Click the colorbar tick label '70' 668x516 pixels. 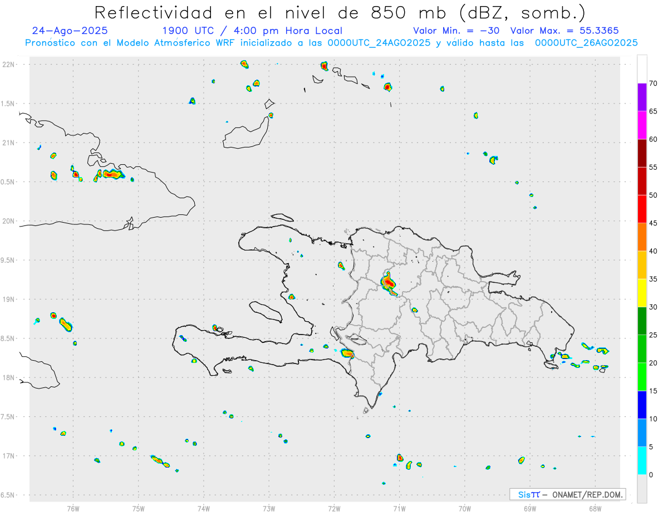[x=653, y=83]
